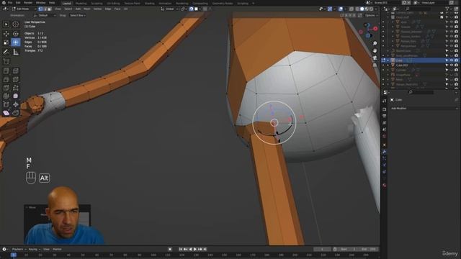The height and width of the screenshot is (259, 461).
Task: Enable face select mode
Action: (x=50, y=9)
